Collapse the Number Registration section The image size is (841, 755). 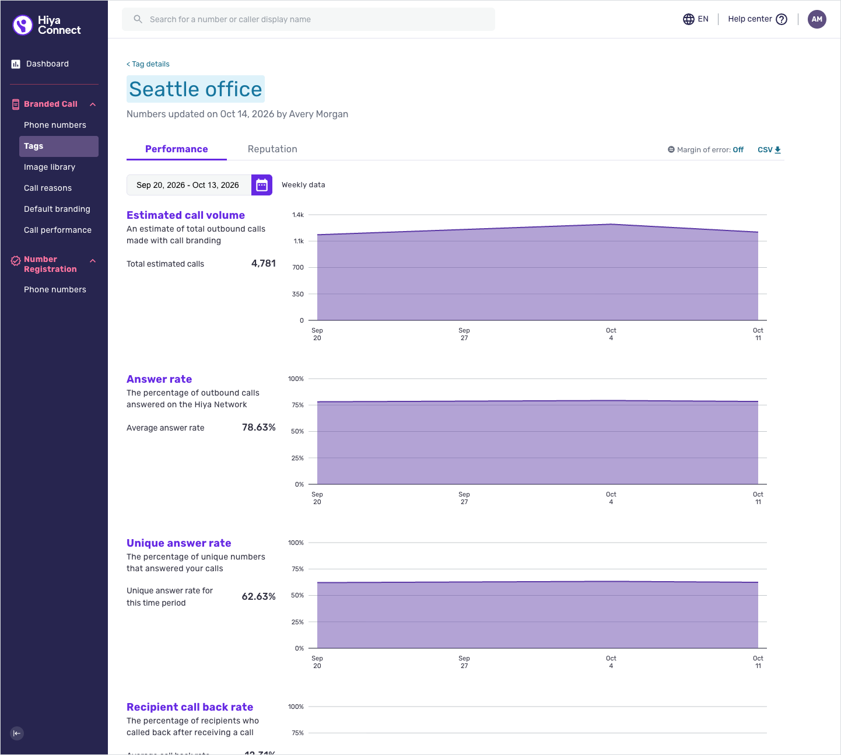(x=93, y=261)
